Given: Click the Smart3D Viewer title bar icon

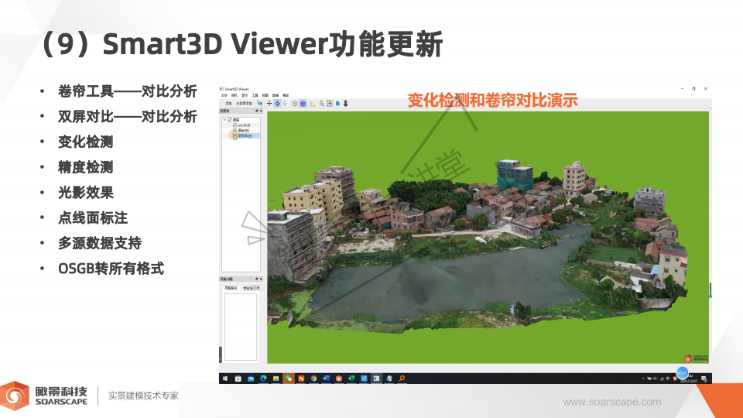Looking at the screenshot, I should 221,89.
